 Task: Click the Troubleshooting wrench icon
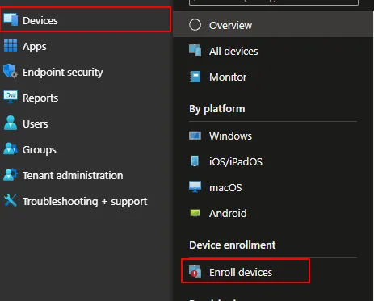[x=11, y=200]
